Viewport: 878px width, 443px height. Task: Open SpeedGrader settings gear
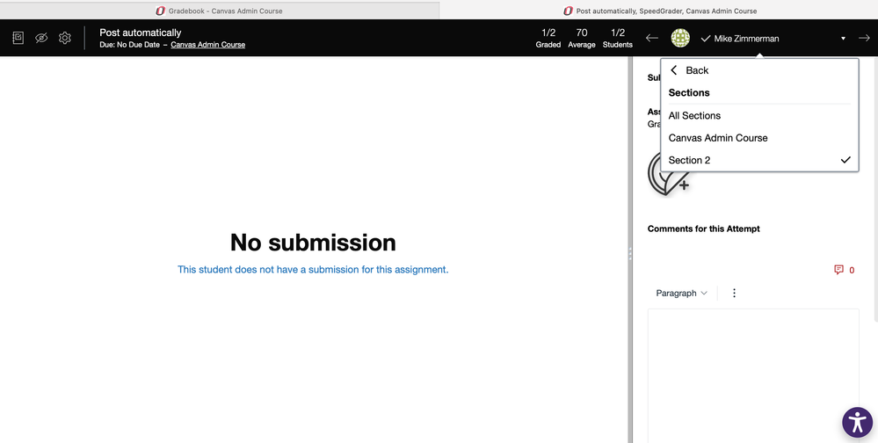coord(65,39)
